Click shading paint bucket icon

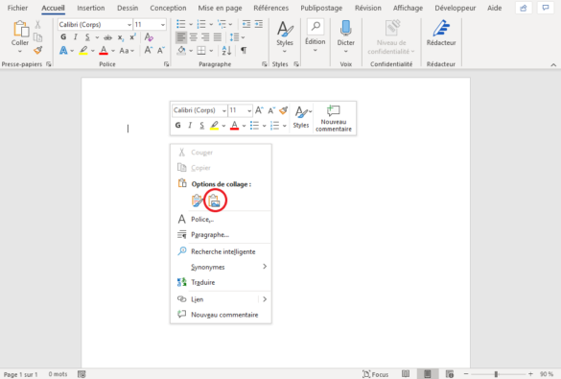coord(181,51)
